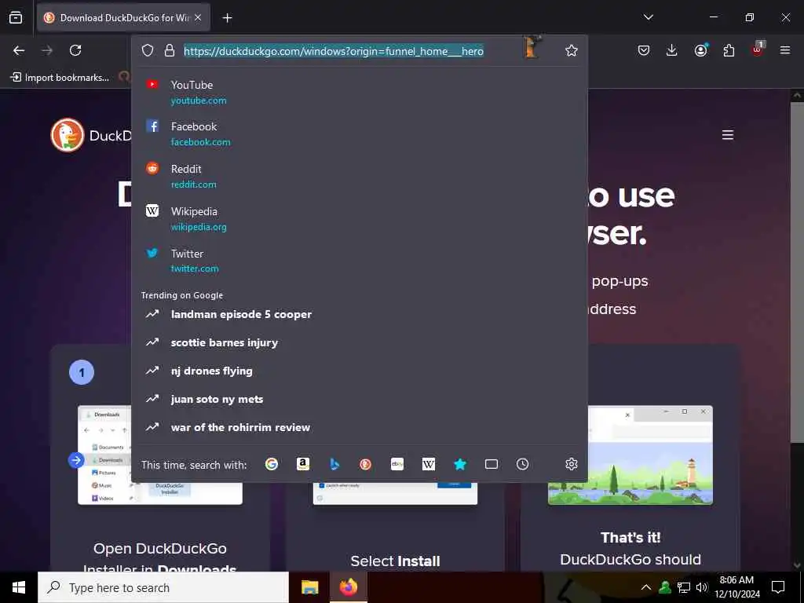804x603 pixels.
Task: Open the Extensions puzzle icon
Action: tap(729, 50)
